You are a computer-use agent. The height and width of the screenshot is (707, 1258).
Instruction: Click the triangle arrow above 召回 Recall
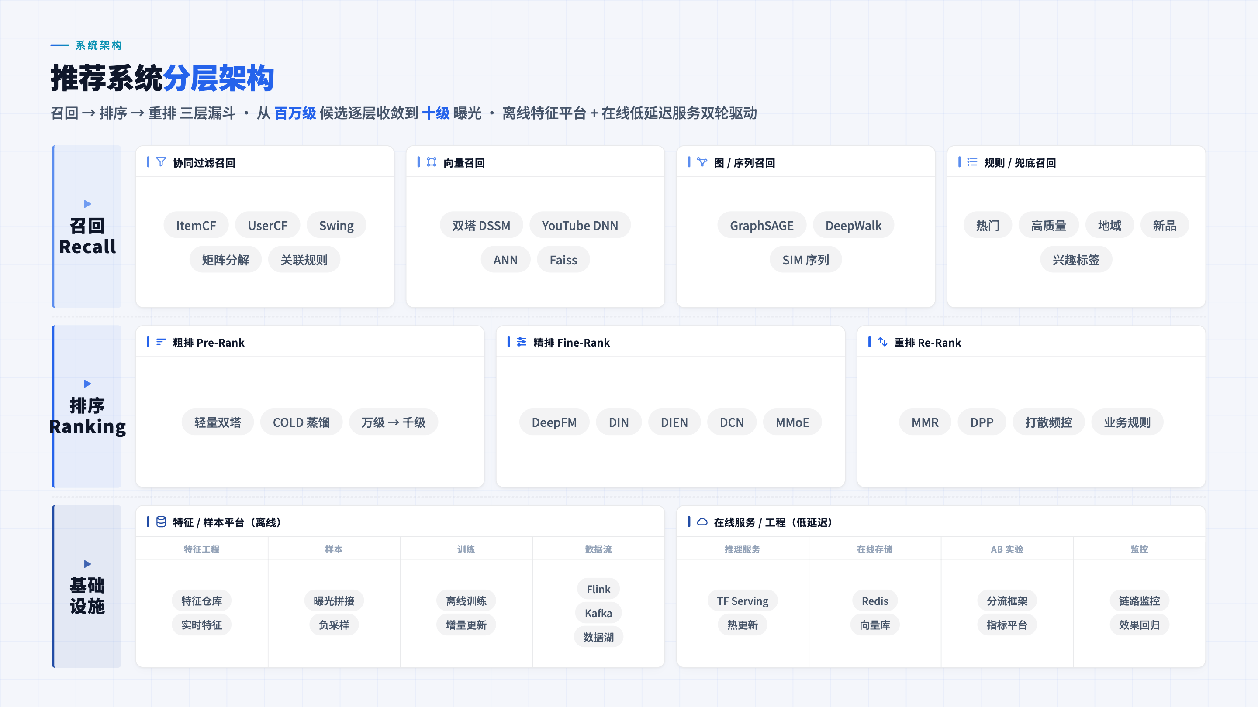(88, 204)
